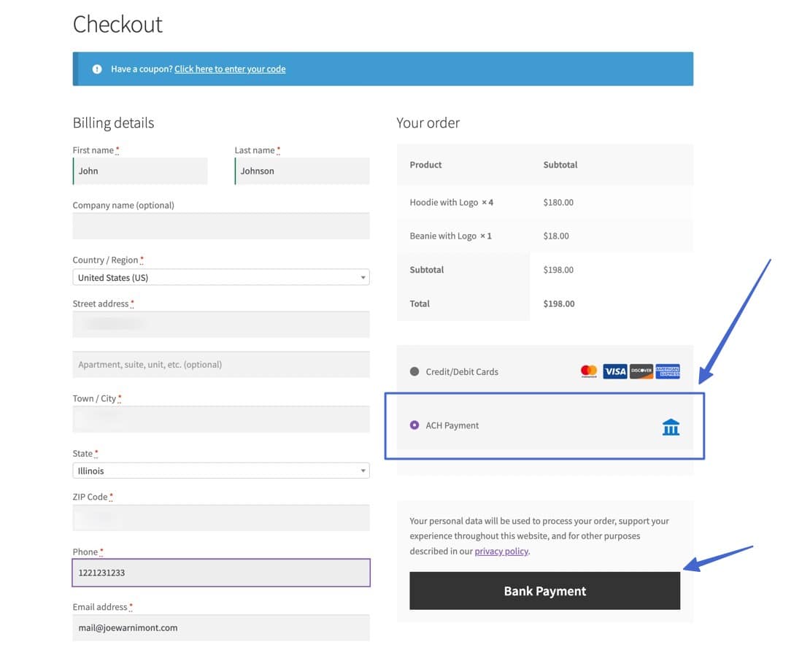Screen dimensions: 802x650
Task: Open the Country / Region dropdown
Action: pos(220,277)
